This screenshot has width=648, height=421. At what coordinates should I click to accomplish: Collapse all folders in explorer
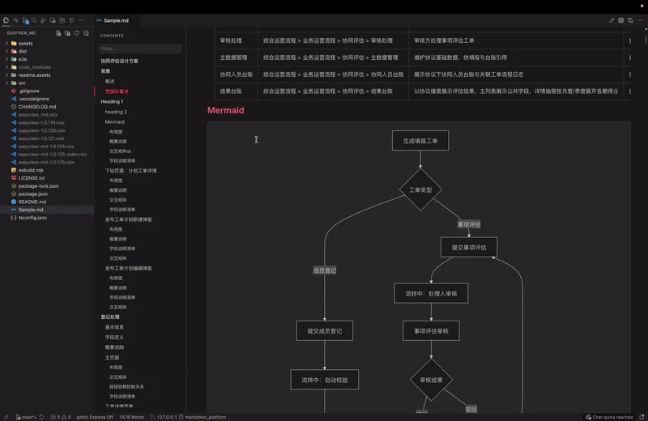86,33
